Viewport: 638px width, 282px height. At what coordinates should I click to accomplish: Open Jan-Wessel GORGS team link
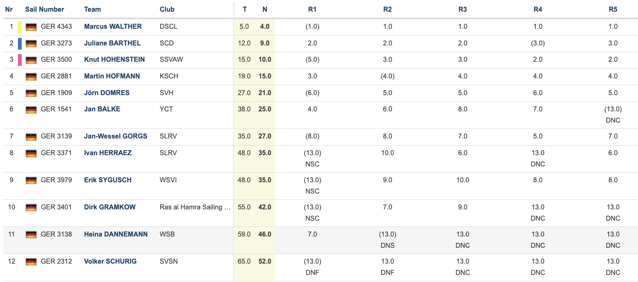(116, 136)
